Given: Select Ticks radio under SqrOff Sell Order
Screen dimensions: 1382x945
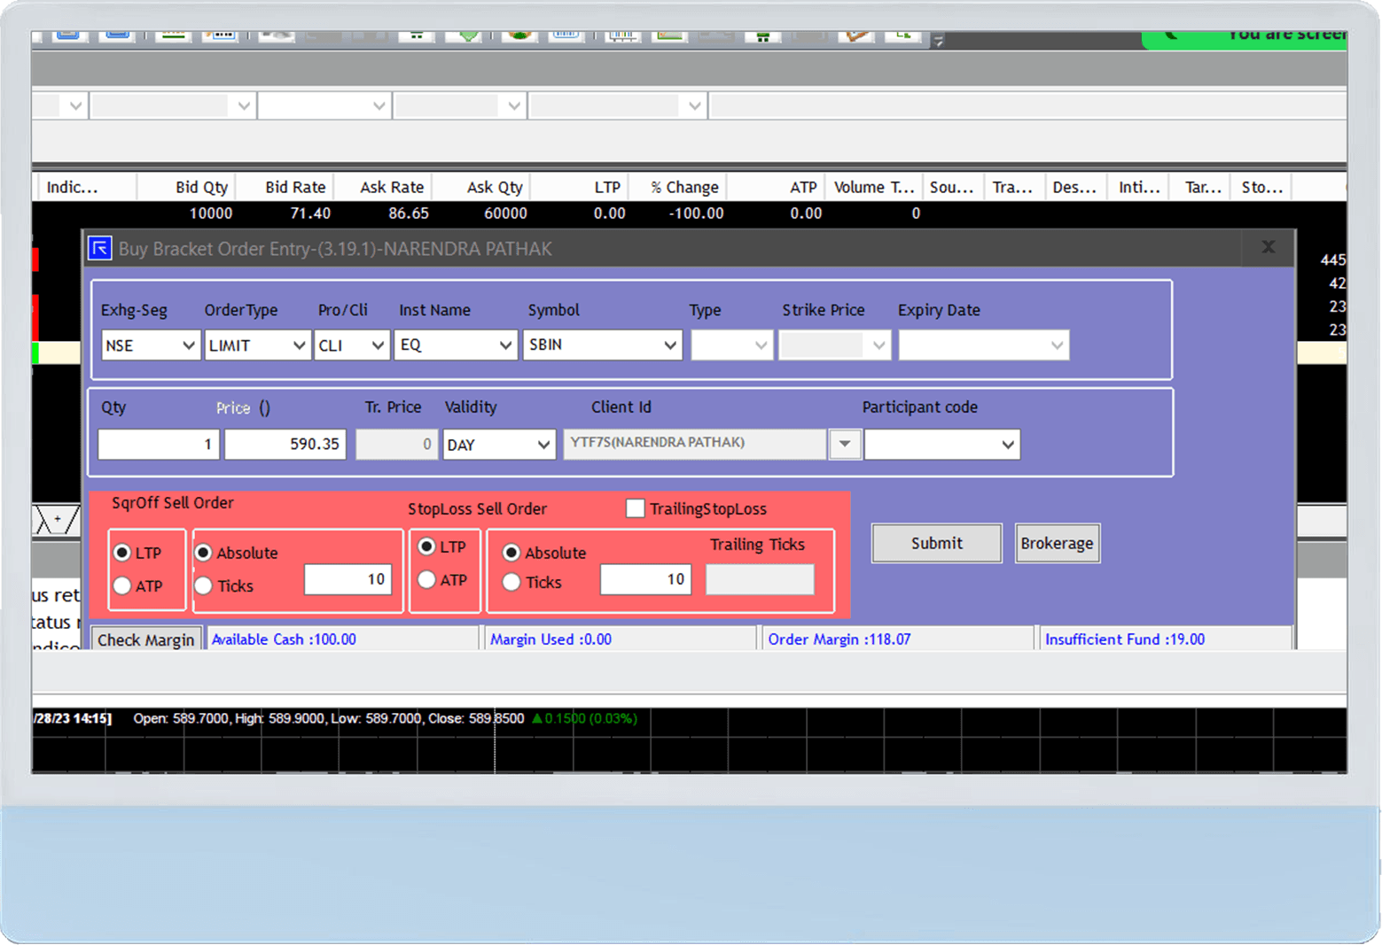Looking at the screenshot, I should 204,585.
